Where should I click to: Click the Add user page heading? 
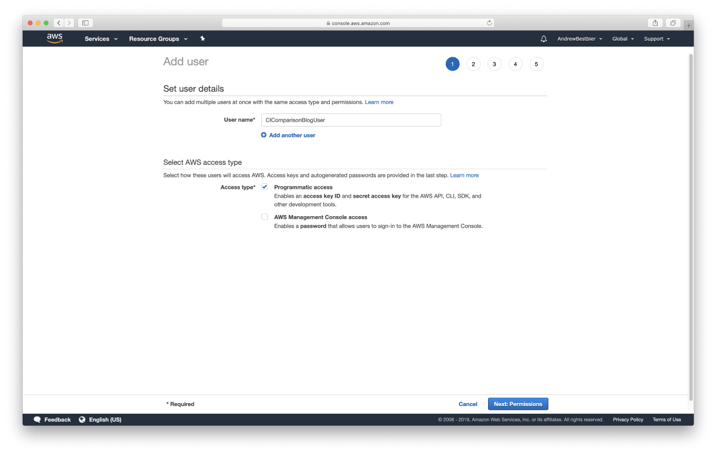tap(186, 62)
